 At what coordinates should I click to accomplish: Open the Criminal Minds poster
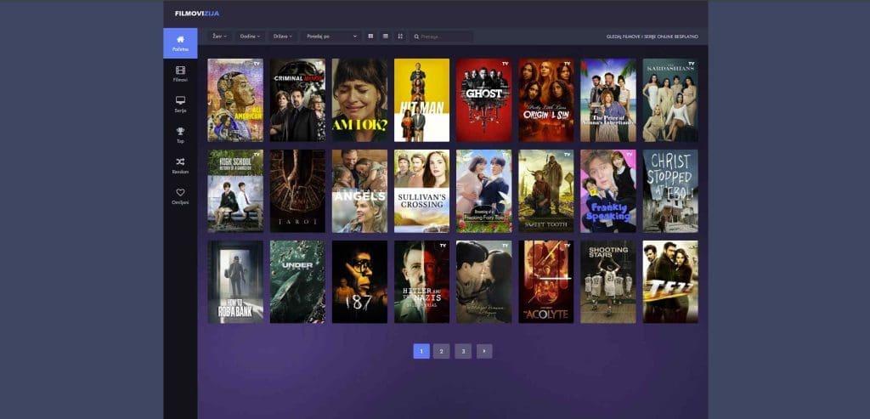(298, 100)
